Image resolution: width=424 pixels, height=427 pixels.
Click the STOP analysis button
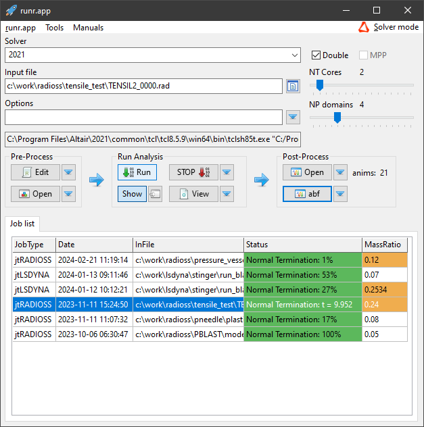pyautogui.click(x=193, y=172)
